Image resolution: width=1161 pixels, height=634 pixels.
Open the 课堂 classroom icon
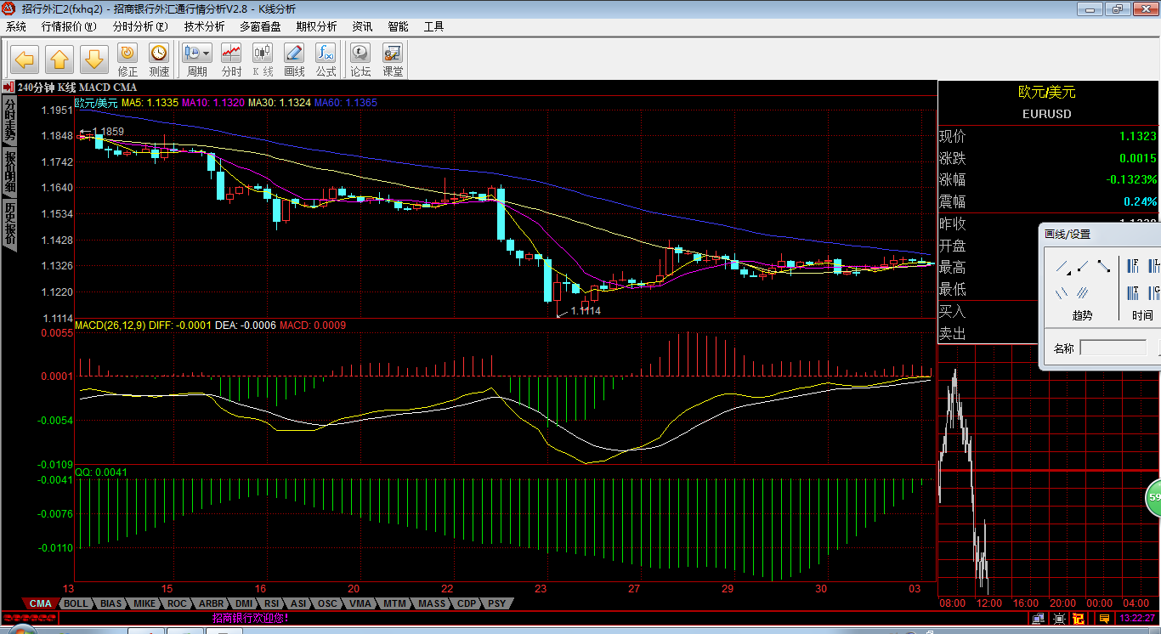click(x=393, y=59)
